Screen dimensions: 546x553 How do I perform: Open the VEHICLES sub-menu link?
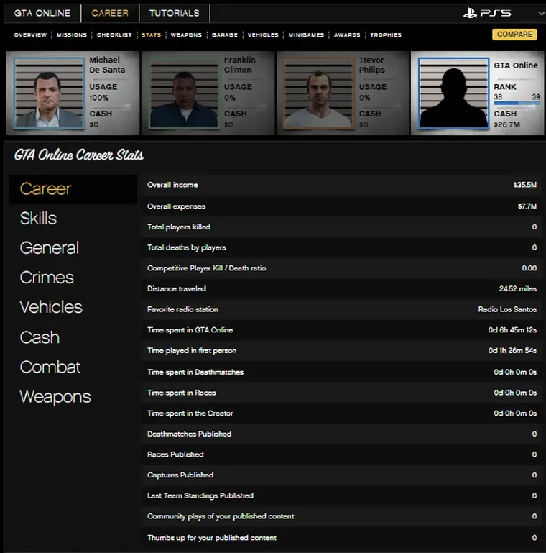[263, 35]
